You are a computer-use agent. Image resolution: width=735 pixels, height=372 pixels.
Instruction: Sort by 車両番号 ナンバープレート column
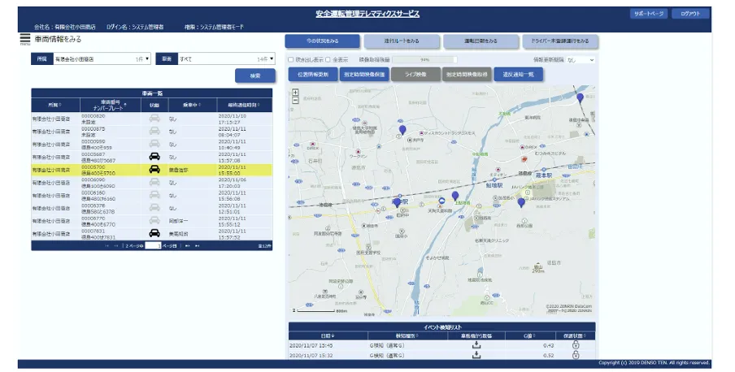pos(111,105)
